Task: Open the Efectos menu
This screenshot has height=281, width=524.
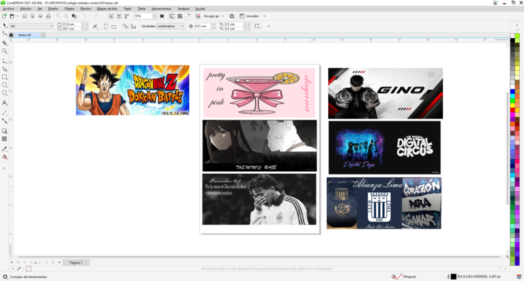Action: (x=85, y=9)
